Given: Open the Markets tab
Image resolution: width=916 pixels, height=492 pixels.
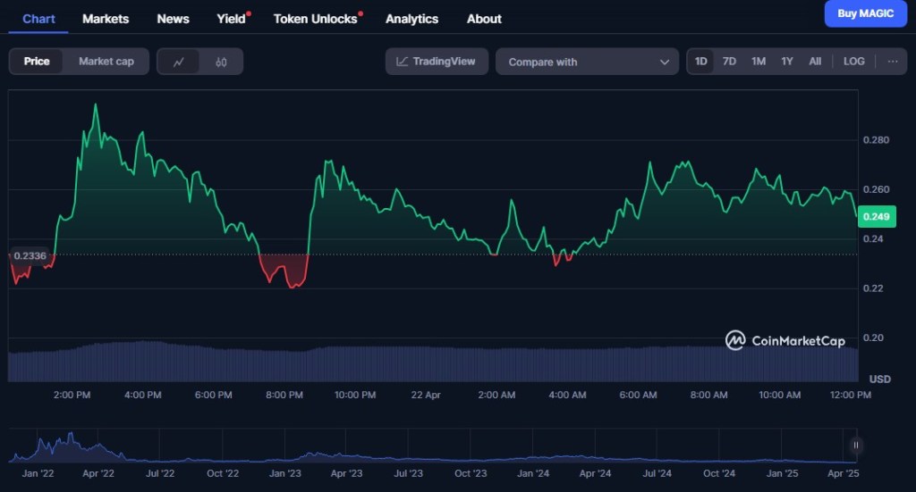Looking at the screenshot, I should [x=106, y=19].
